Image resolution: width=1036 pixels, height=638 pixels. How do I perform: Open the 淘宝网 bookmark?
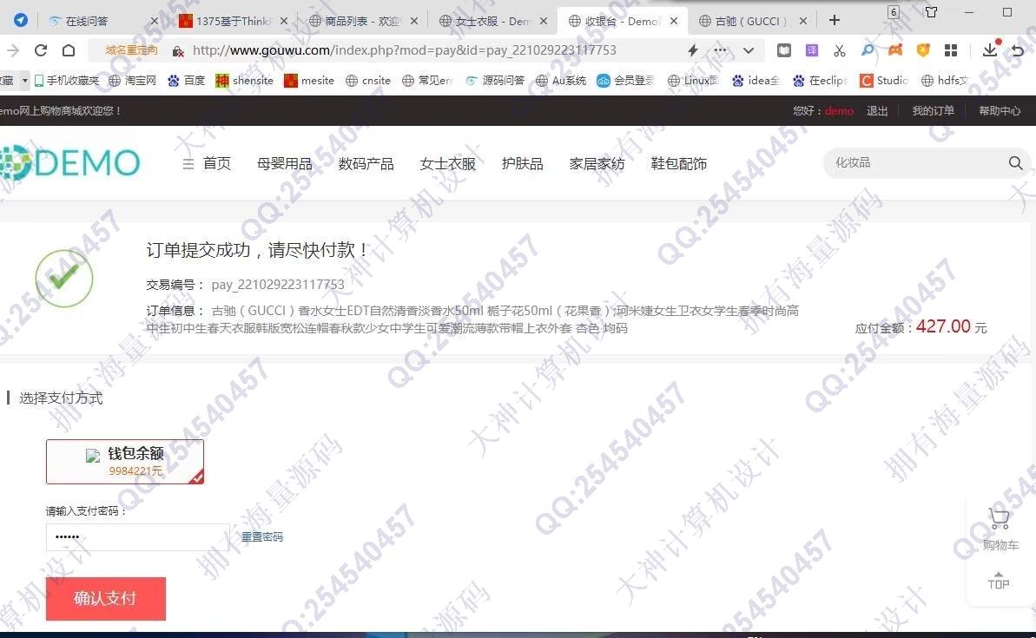pyautogui.click(x=133, y=81)
